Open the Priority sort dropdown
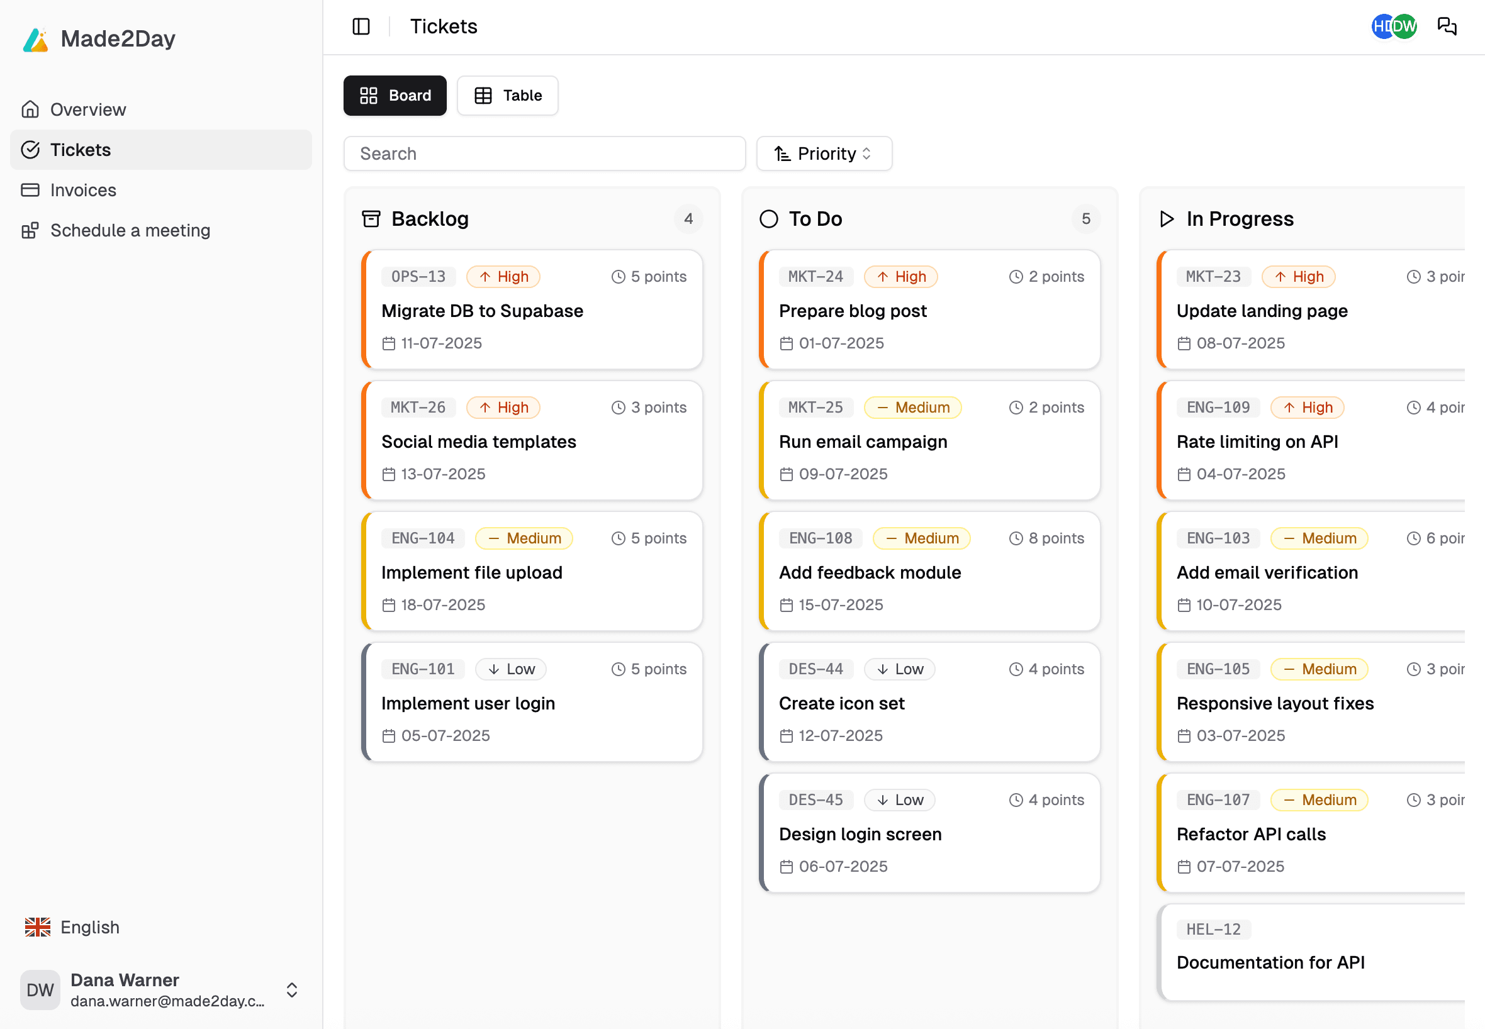 [x=824, y=153]
